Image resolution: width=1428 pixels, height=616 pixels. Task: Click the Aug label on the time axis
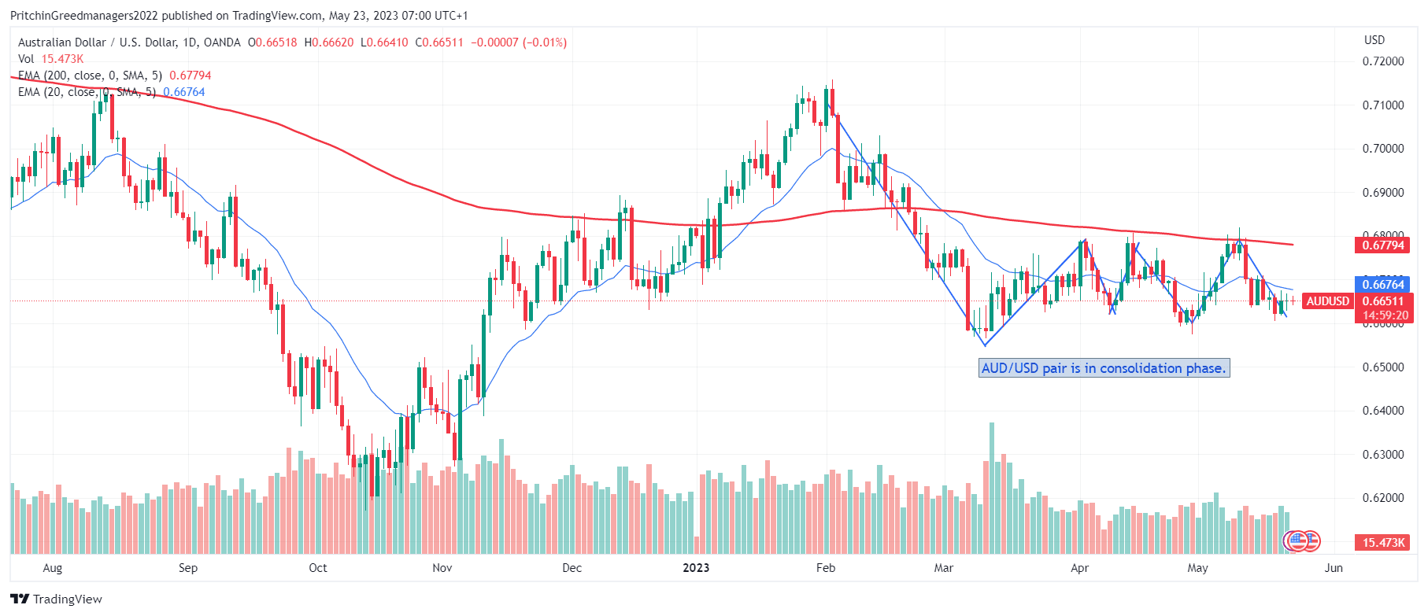52,568
